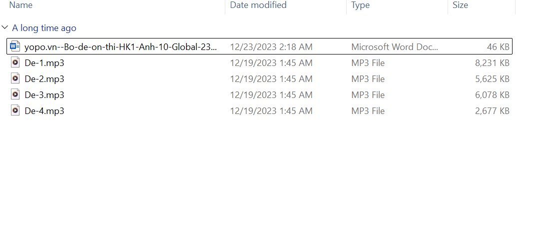
Task: Sort files by the Size column header
Action: point(460,5)
